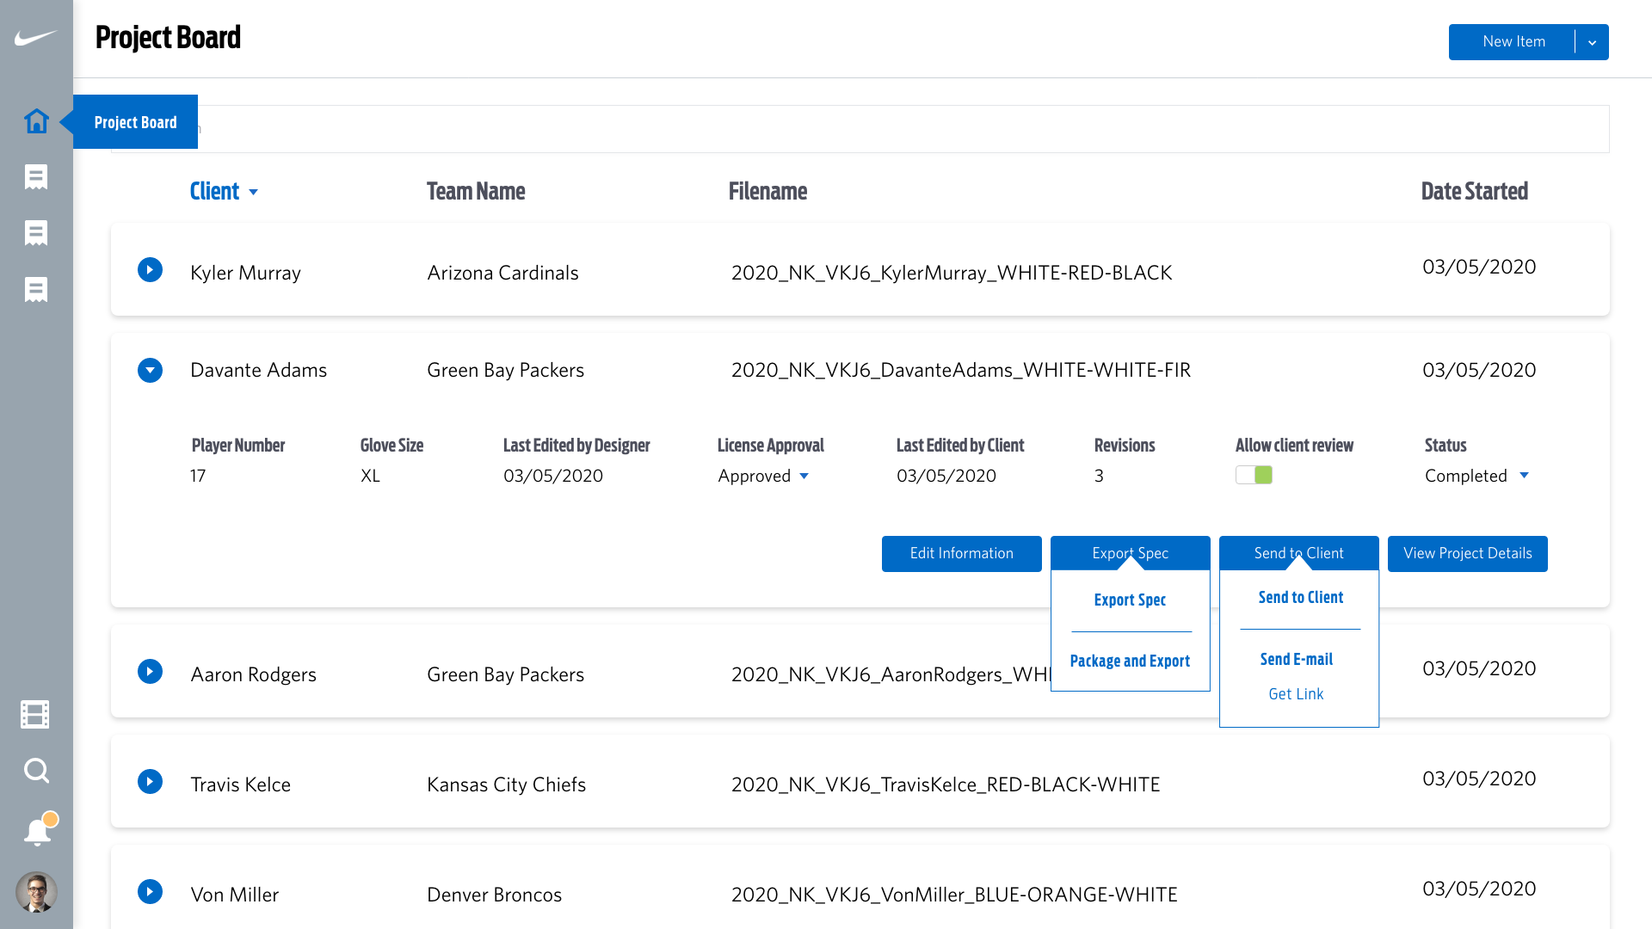
Task: Open the third receipt icon in the sidebar
Action: [36, 290]
